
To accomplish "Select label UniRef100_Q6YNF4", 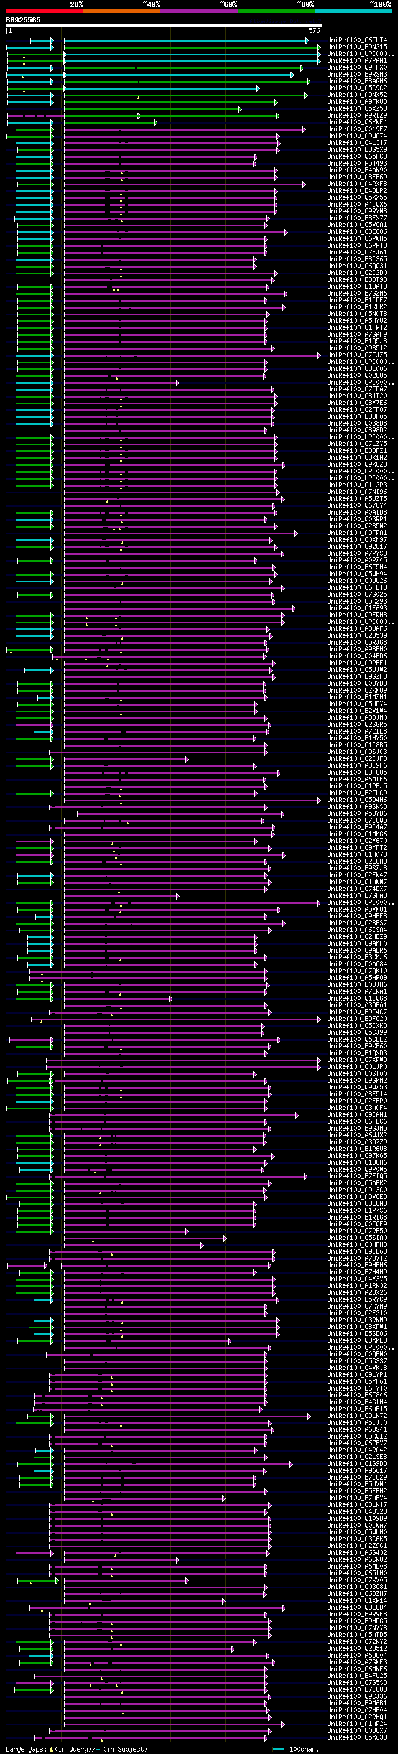I will pos(357,123).
